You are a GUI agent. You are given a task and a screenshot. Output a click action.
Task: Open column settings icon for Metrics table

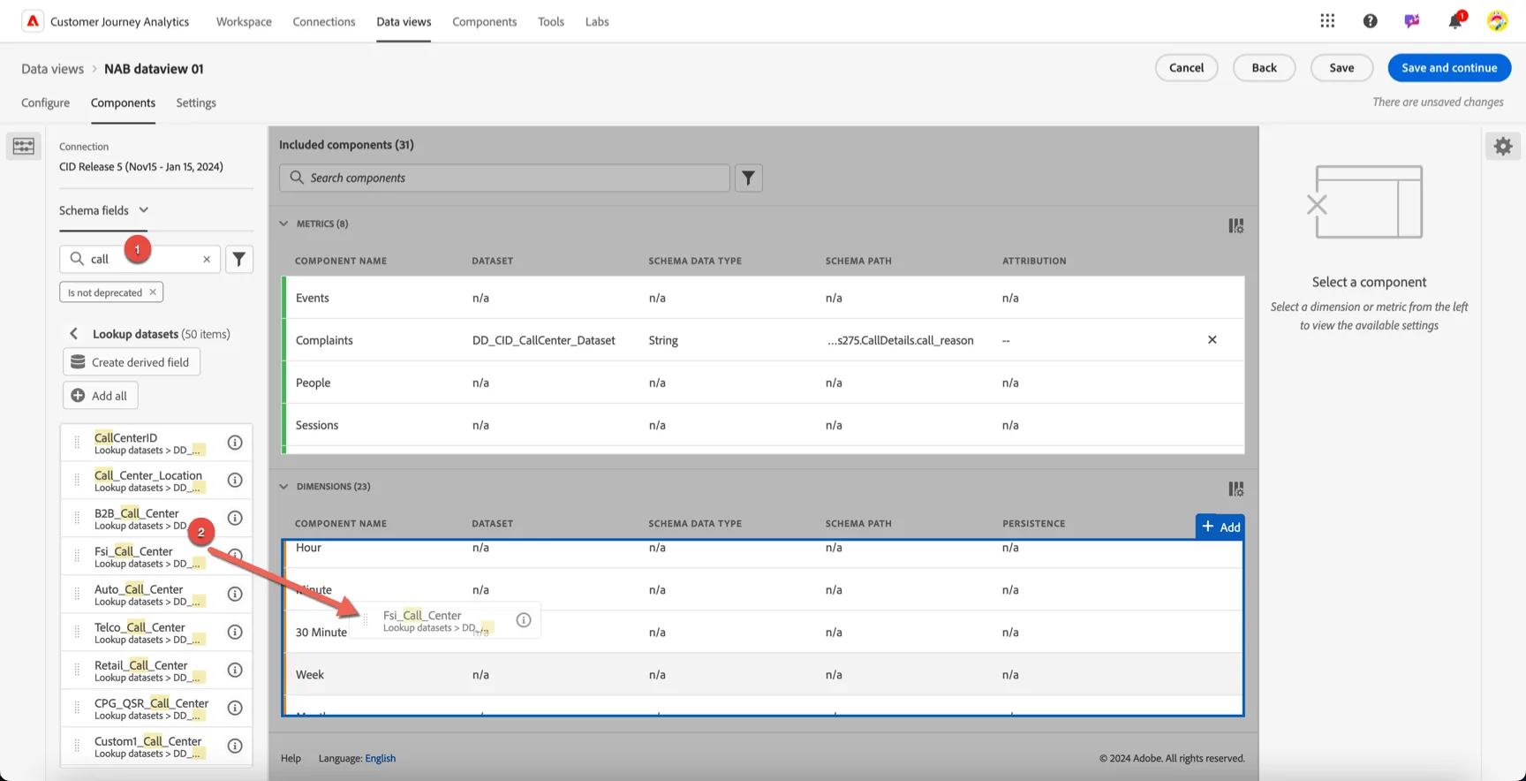click(1235, 226)
